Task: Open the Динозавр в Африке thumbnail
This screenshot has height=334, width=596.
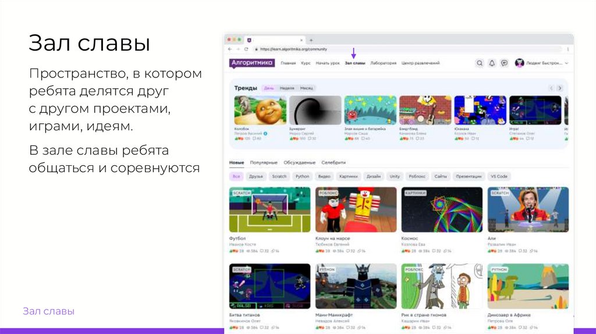Action: 528,286
